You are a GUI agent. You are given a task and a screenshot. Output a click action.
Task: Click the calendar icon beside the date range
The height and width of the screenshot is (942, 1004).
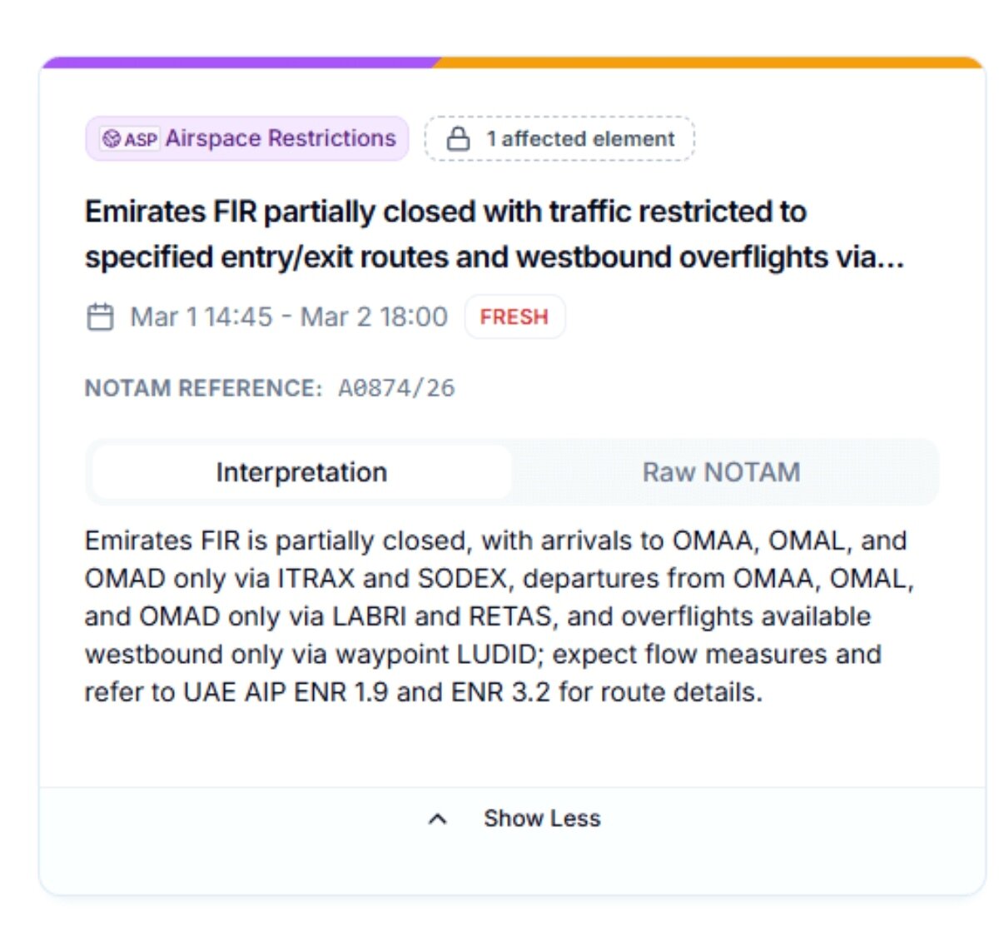coord(101,316)
